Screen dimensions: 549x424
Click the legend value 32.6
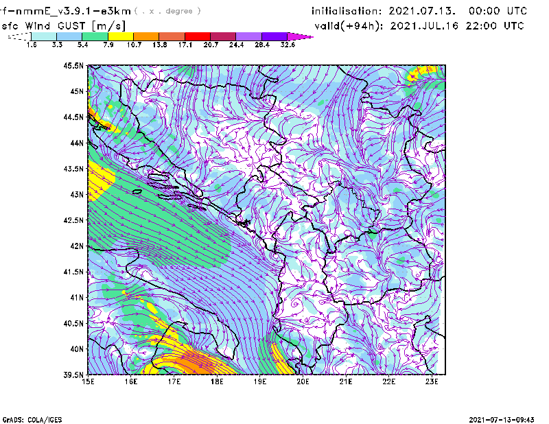[288, 45]
